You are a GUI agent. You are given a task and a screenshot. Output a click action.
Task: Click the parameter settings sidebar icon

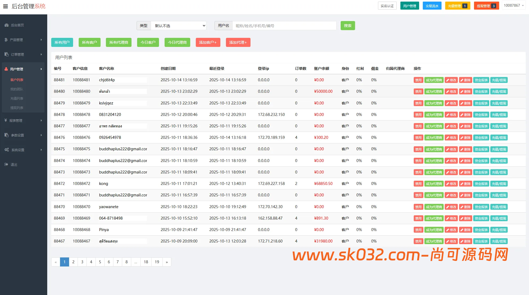(7, 135)
